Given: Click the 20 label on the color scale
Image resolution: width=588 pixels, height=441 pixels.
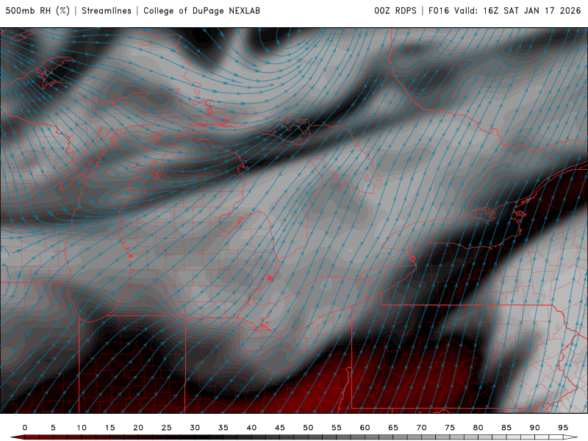Looking at the screenshot, I should tap(138, 428).
